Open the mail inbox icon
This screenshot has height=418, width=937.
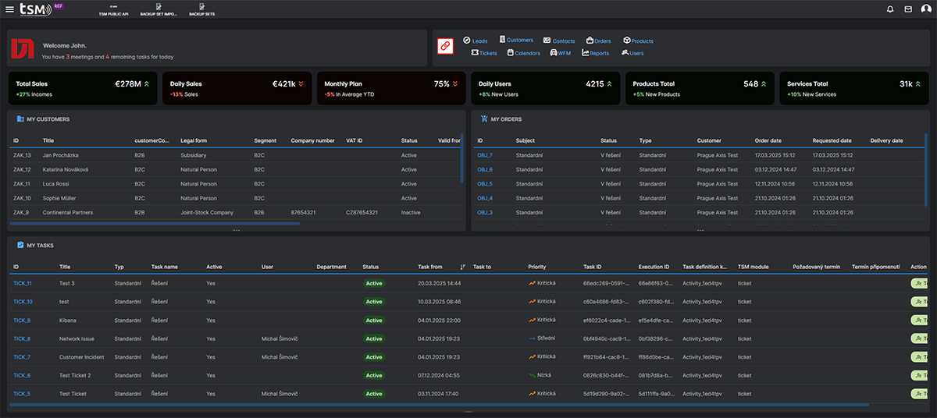point(908,9)
